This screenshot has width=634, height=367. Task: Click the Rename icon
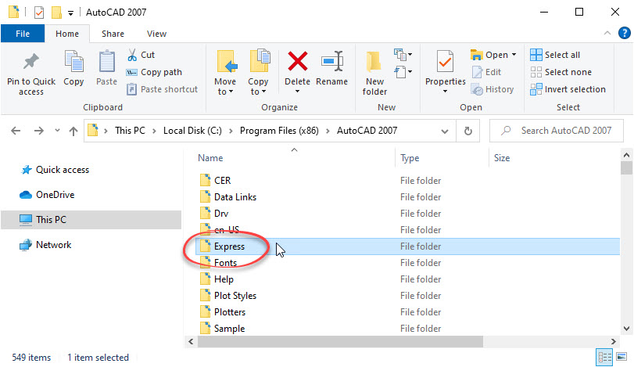pos(332,62)
